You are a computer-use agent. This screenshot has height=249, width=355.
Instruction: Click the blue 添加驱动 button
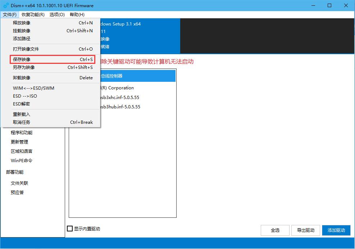coord(336,230)
